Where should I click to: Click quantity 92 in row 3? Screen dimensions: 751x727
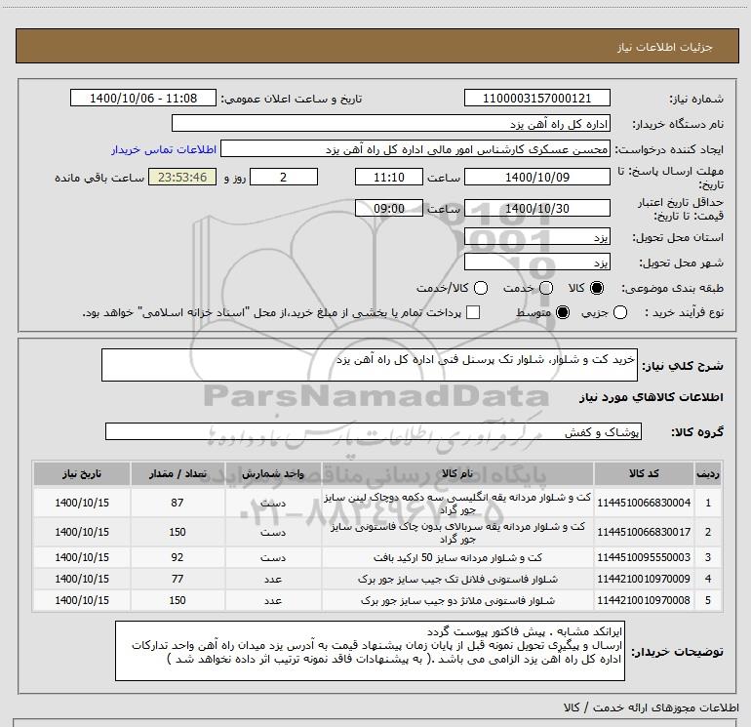click(178, 557)
